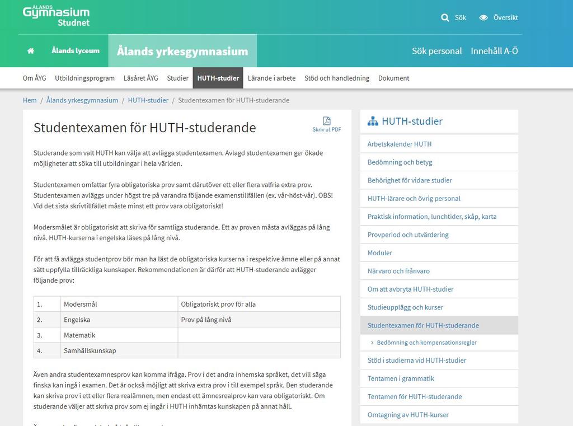Click the page title Studentexamen för HUTH-studerande
The image size is (573, 426).
click(145, 128)
